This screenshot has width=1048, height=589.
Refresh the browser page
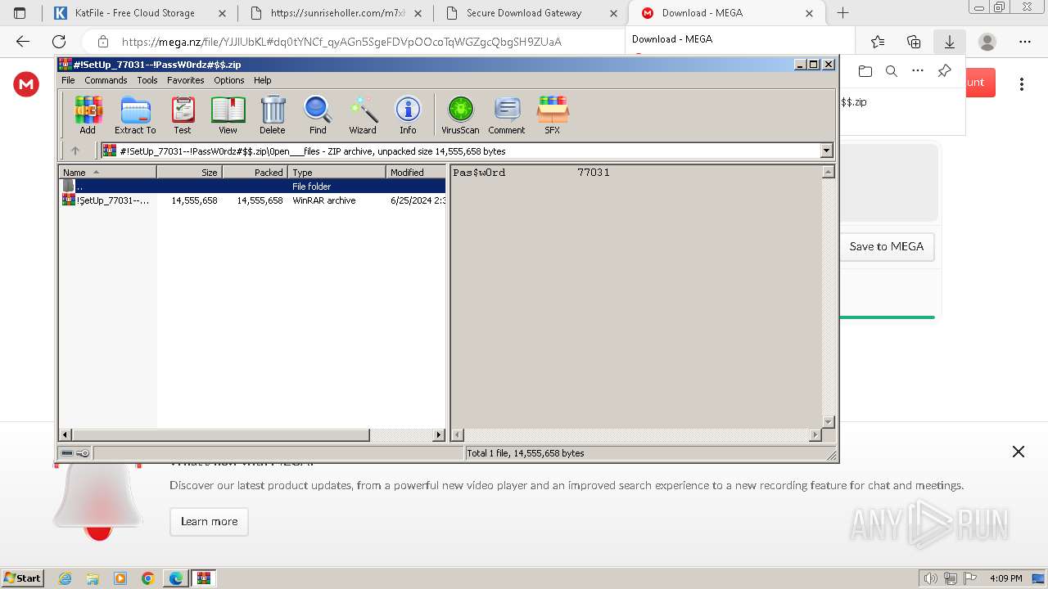tap(59, 42)
